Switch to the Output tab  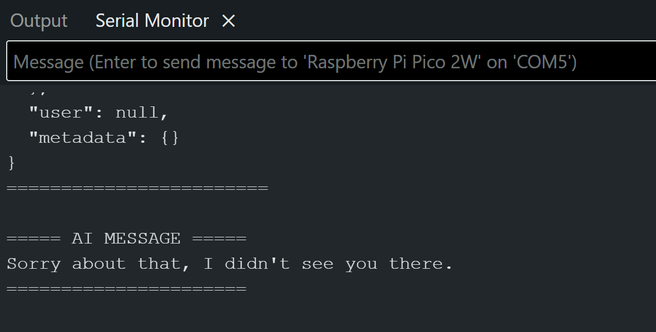(x=39, y=21)
